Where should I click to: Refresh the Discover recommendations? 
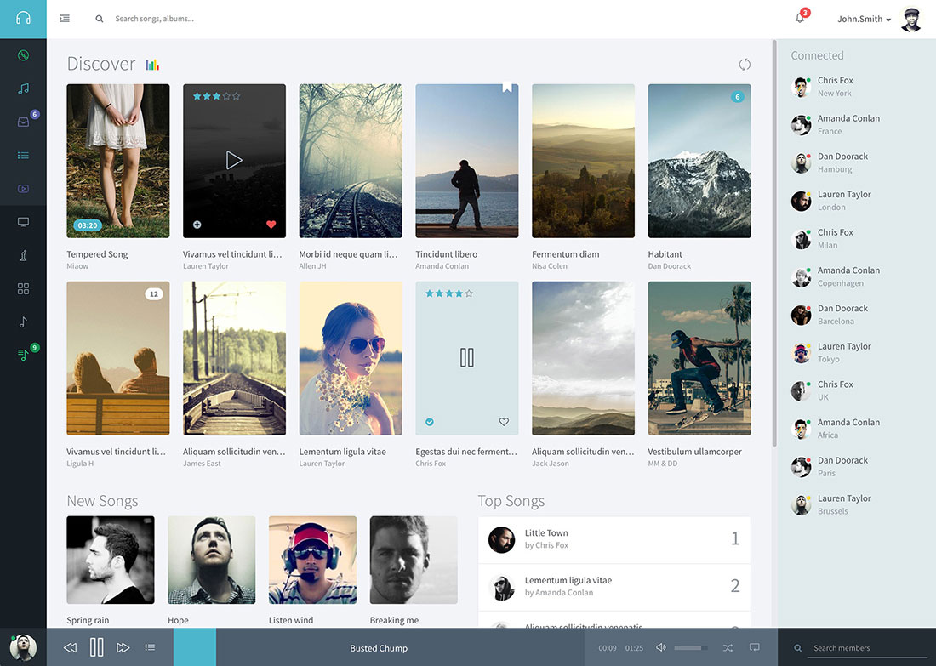[745, 64]
